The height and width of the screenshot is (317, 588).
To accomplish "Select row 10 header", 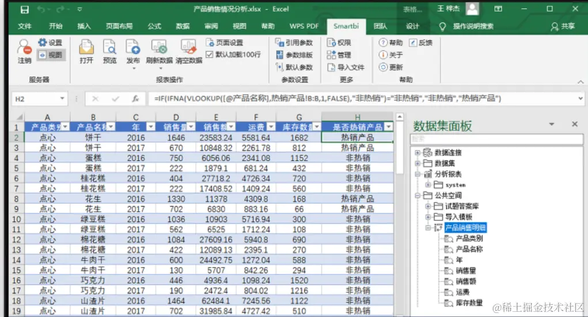I will pyautogui.click(x=16, y=219).
